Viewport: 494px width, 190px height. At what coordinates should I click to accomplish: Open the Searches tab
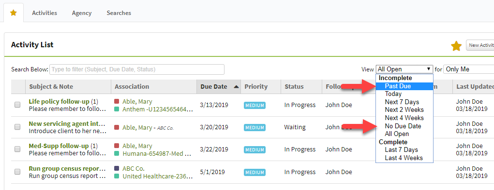coord(119,13)
